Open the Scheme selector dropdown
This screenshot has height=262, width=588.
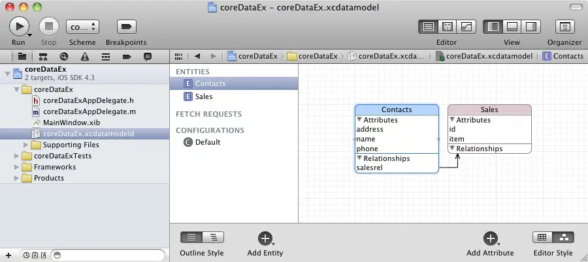82,27
